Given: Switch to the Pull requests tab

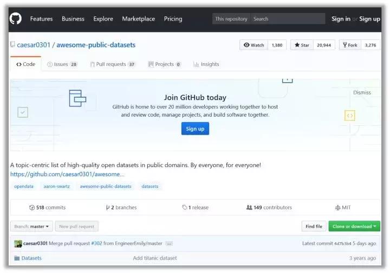Looking at the screenshot, I should click(x=112, y=64).
